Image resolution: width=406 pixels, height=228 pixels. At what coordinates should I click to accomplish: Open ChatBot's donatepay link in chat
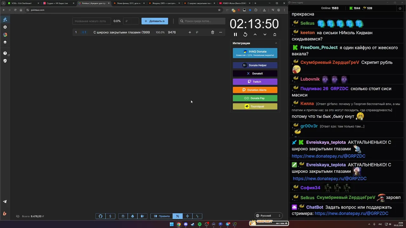(351, 213)
